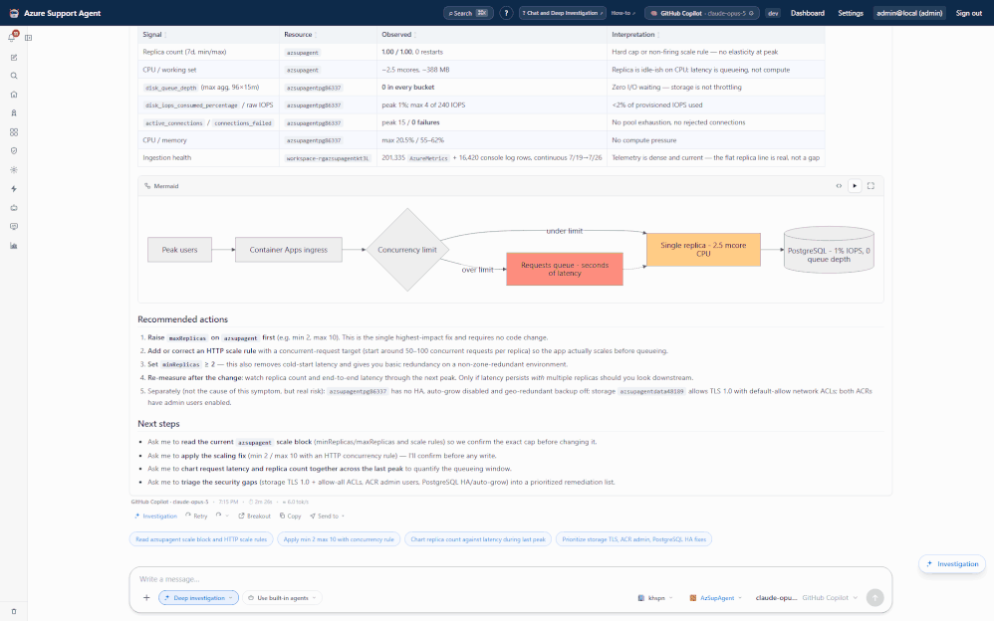Expand the Mermaid diagram to fullscreen
994x621 pixels.
(871, 186)
